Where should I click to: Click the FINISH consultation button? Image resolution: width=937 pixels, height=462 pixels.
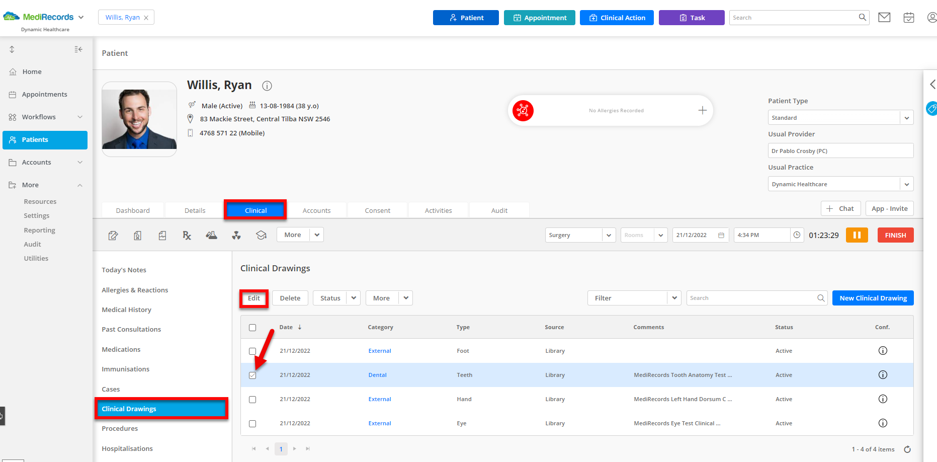[x=895, y=235]
